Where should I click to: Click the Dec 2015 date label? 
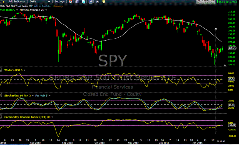[164, 143]
